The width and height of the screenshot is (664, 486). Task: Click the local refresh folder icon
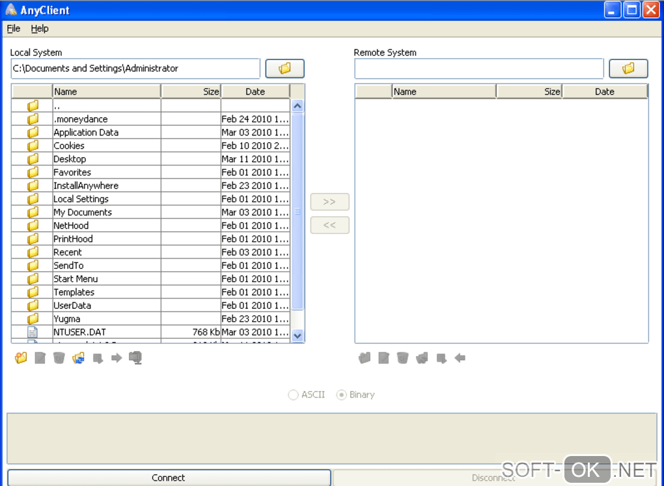coord(78,358)
